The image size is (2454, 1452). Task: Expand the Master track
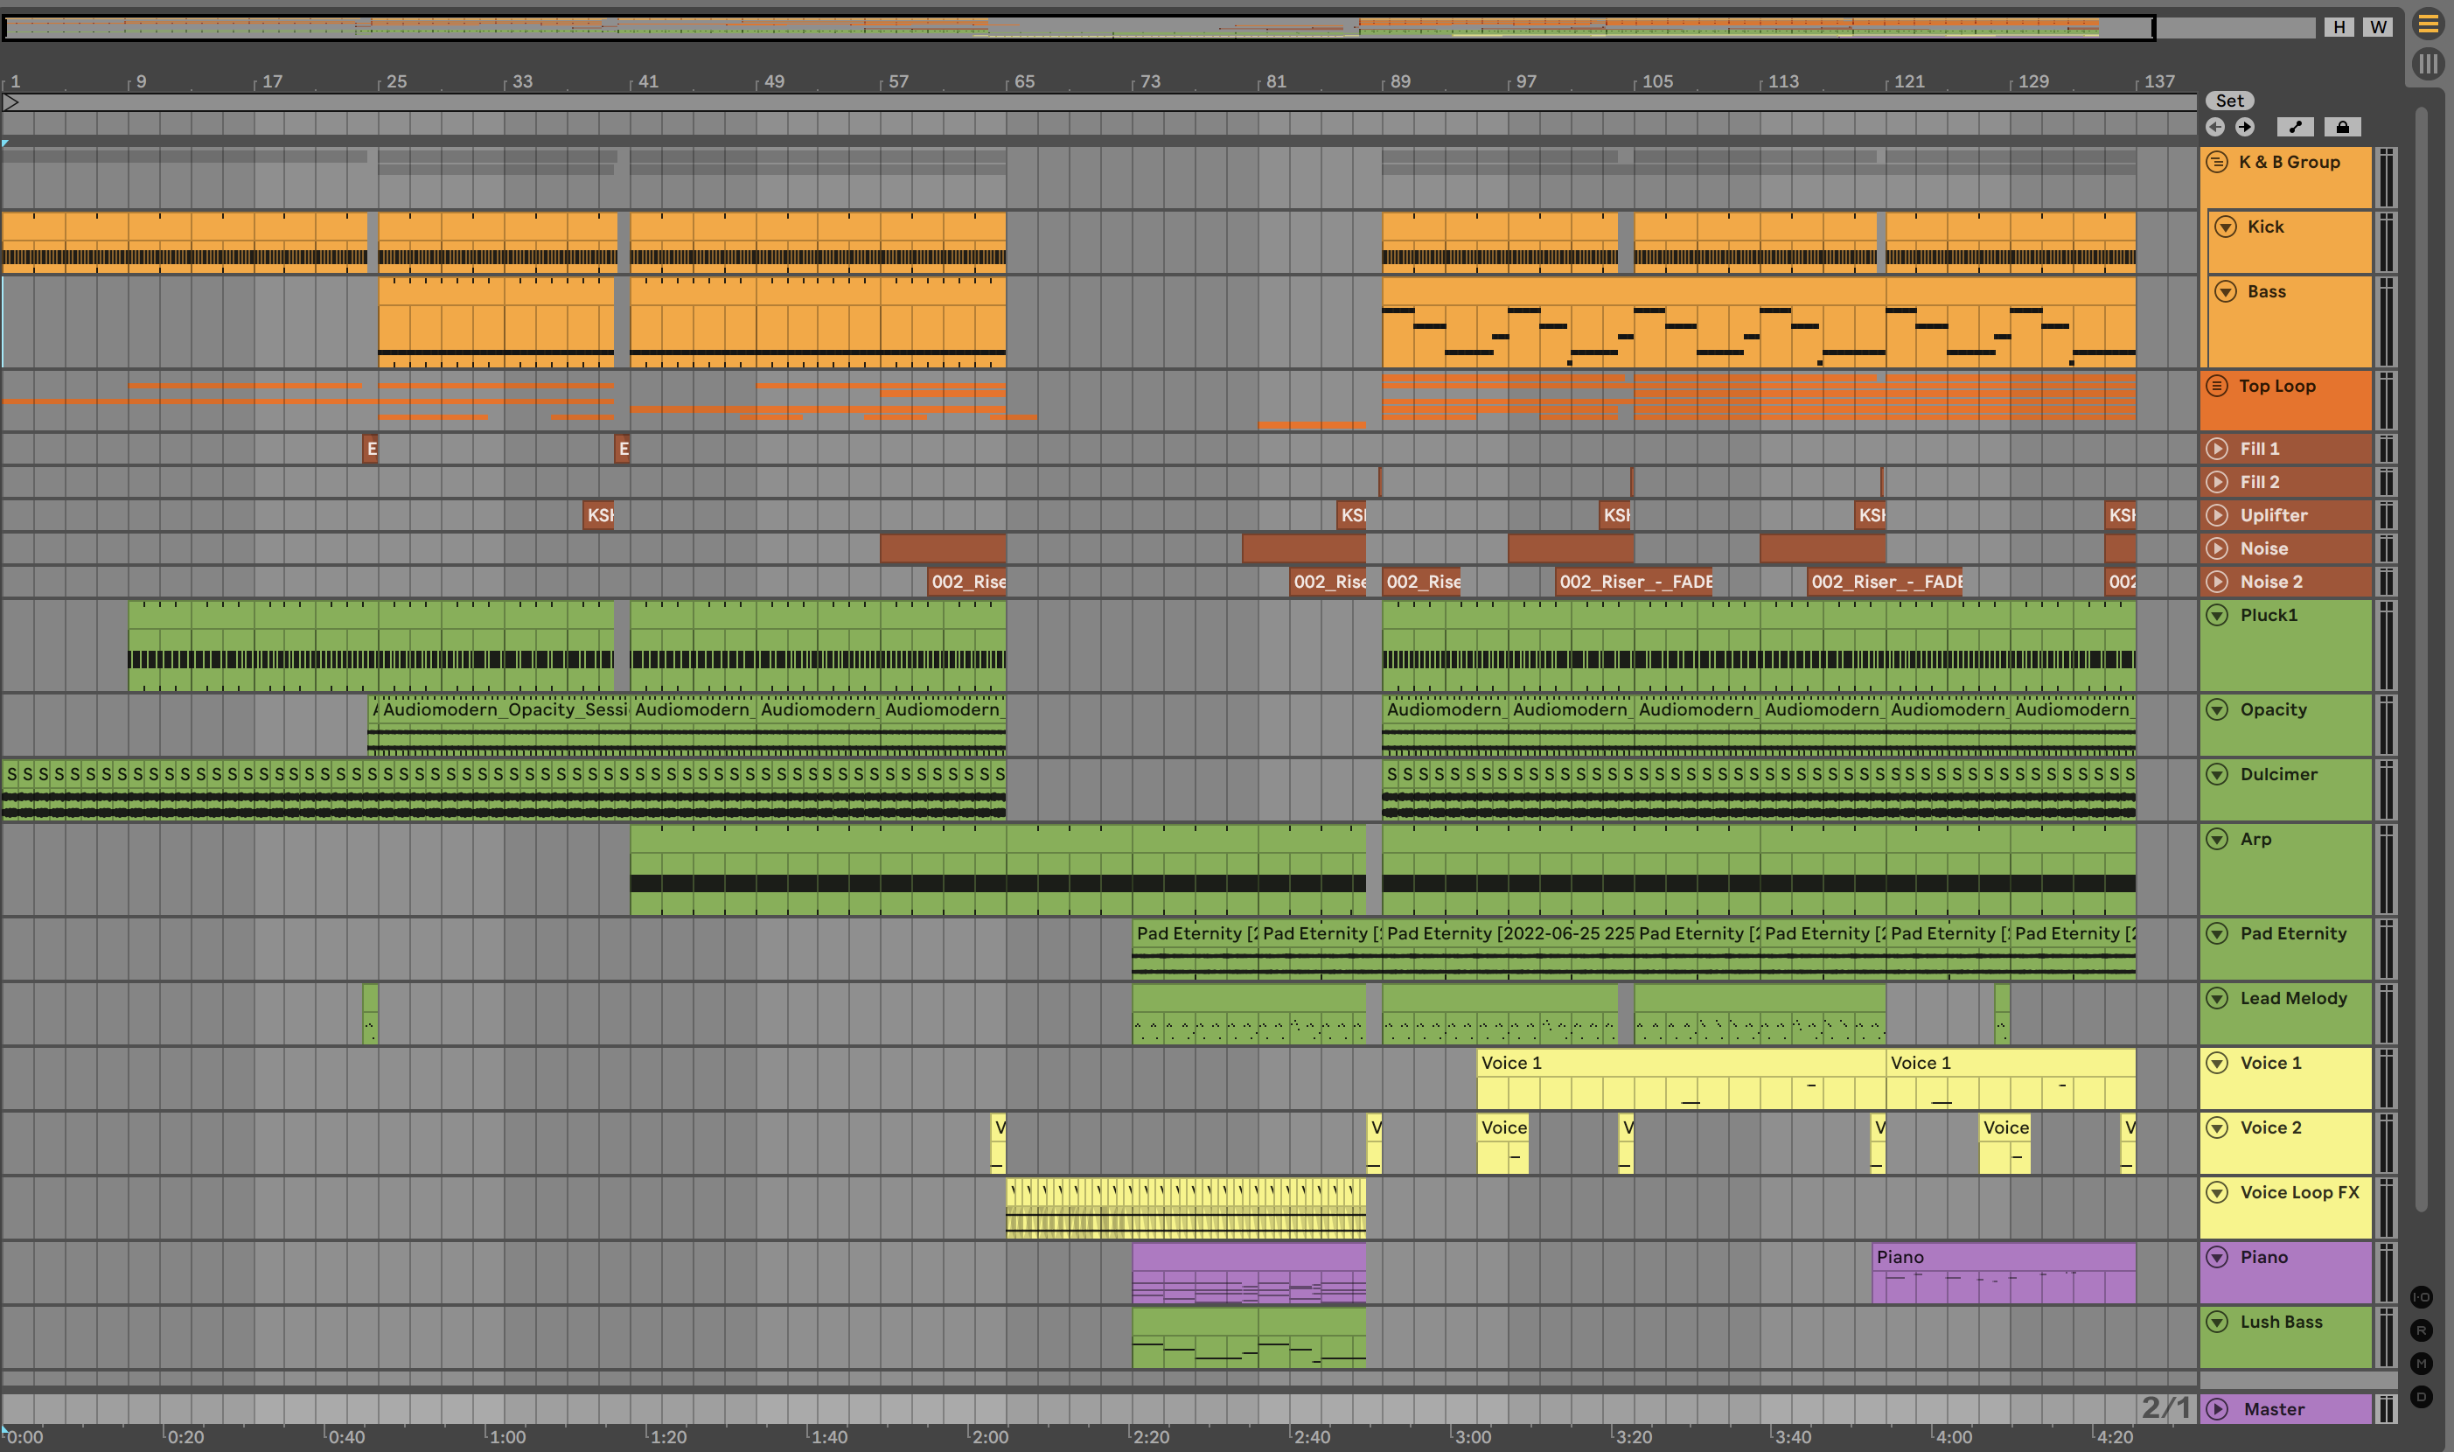pyautogui.click(x=2217, y=1409)
